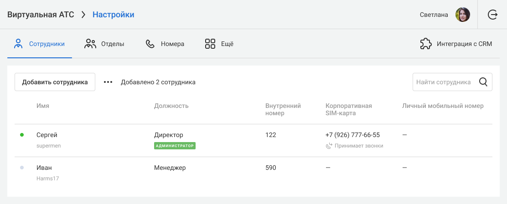Click the Интеграция с CRM link
This screenshot has width=507, height=204.
click(x=456, y=44)
